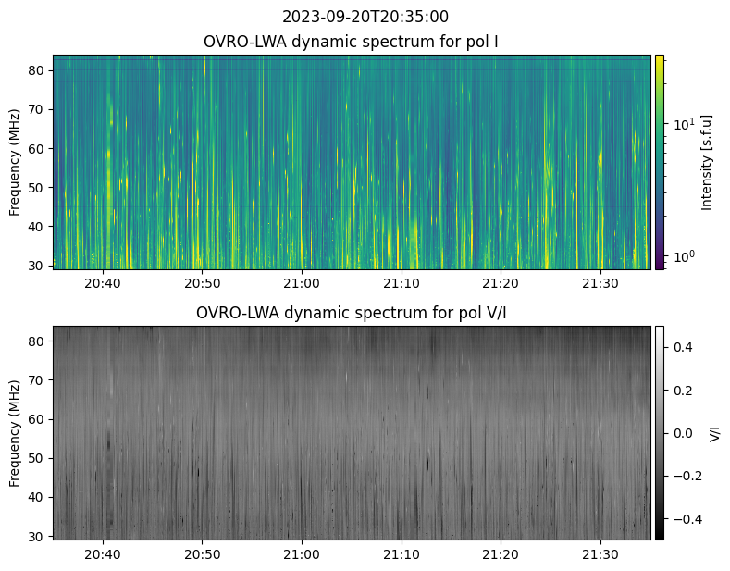Click the 0.4 tick on V/I colorbar
730x571 pixels.
point(683,347)
